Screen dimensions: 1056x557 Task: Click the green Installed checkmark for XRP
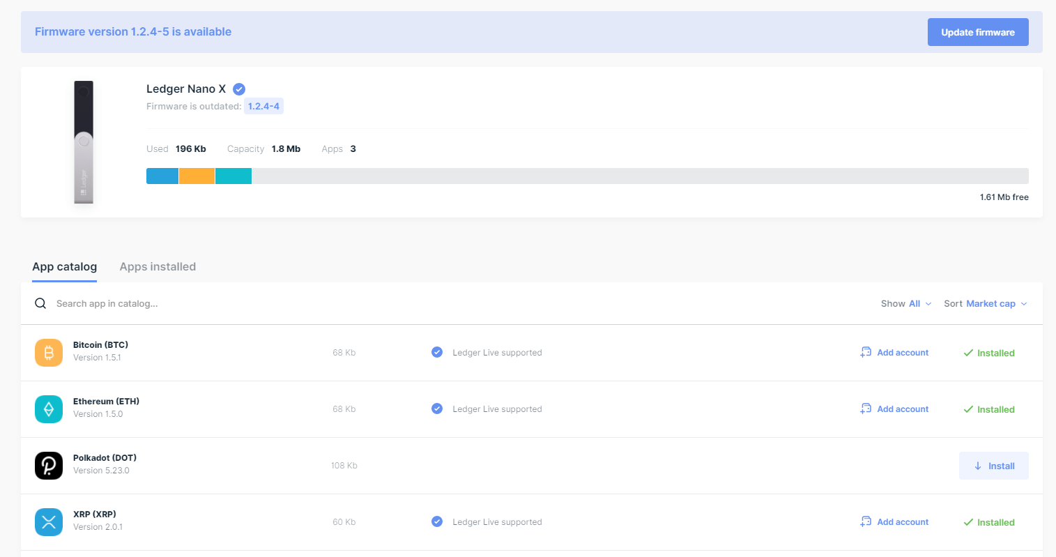968,522
